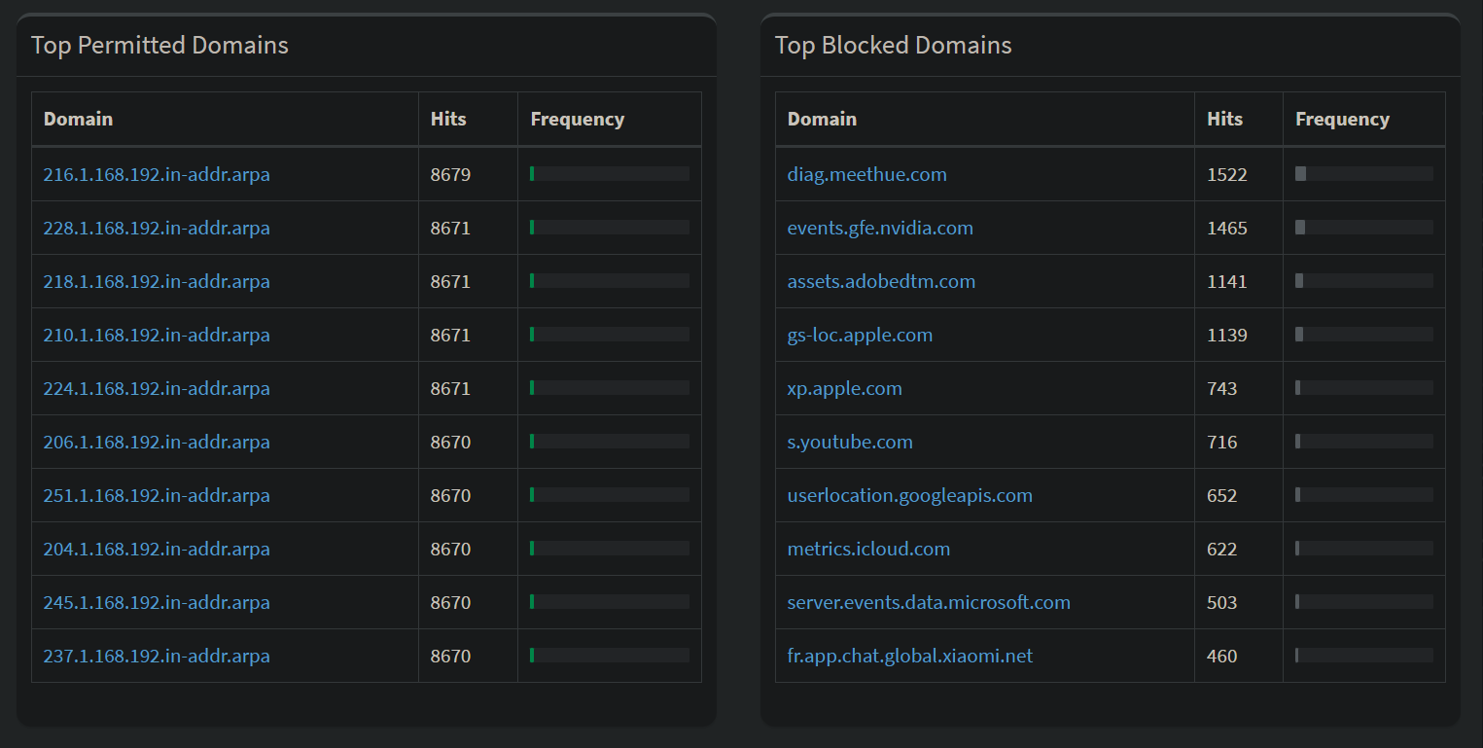Select hits value 1522
The image size is (1483, 748).
1226,174
